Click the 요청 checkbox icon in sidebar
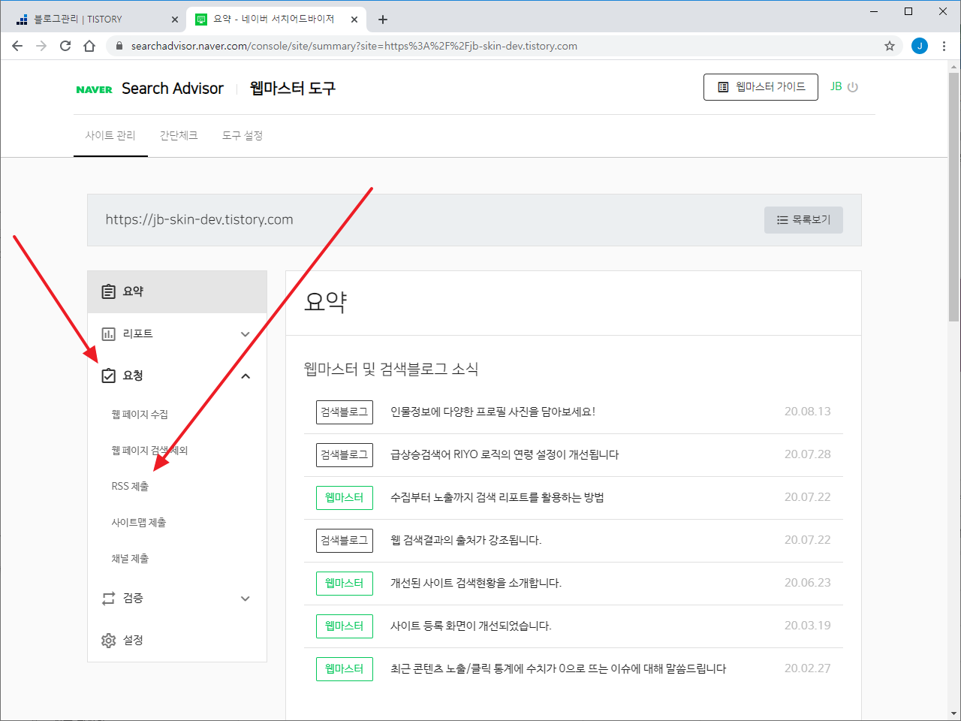 (x=109, y=376)
